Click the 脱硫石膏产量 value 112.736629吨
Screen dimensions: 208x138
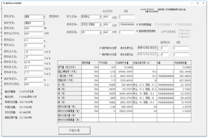pos(25,118)
